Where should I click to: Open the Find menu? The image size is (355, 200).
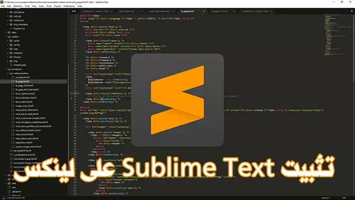click(27, 6)
